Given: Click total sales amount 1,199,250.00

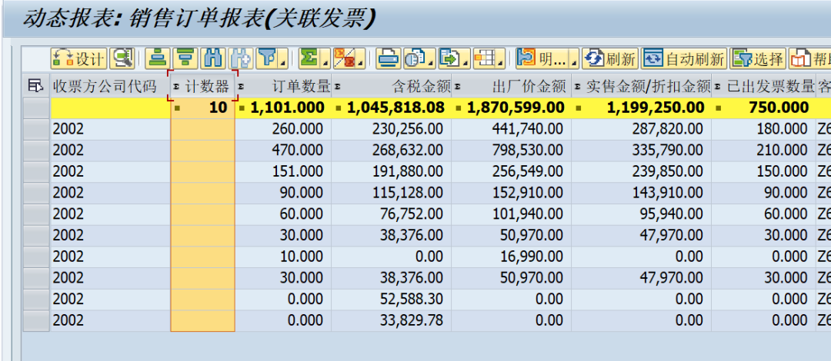Looking at the screenshot, I should click(641, 108).
